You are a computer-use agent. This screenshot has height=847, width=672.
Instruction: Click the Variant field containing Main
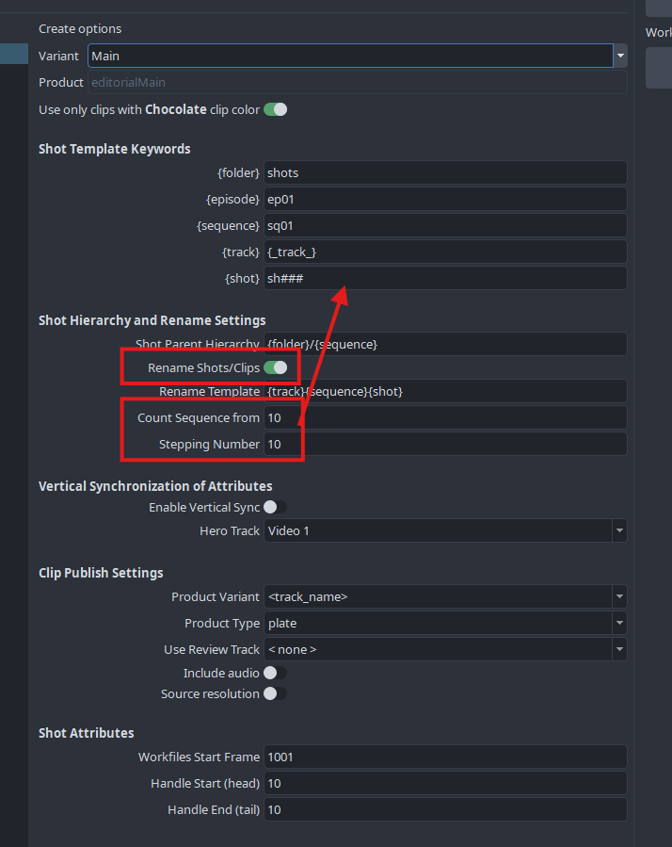(x=350, y=56)
